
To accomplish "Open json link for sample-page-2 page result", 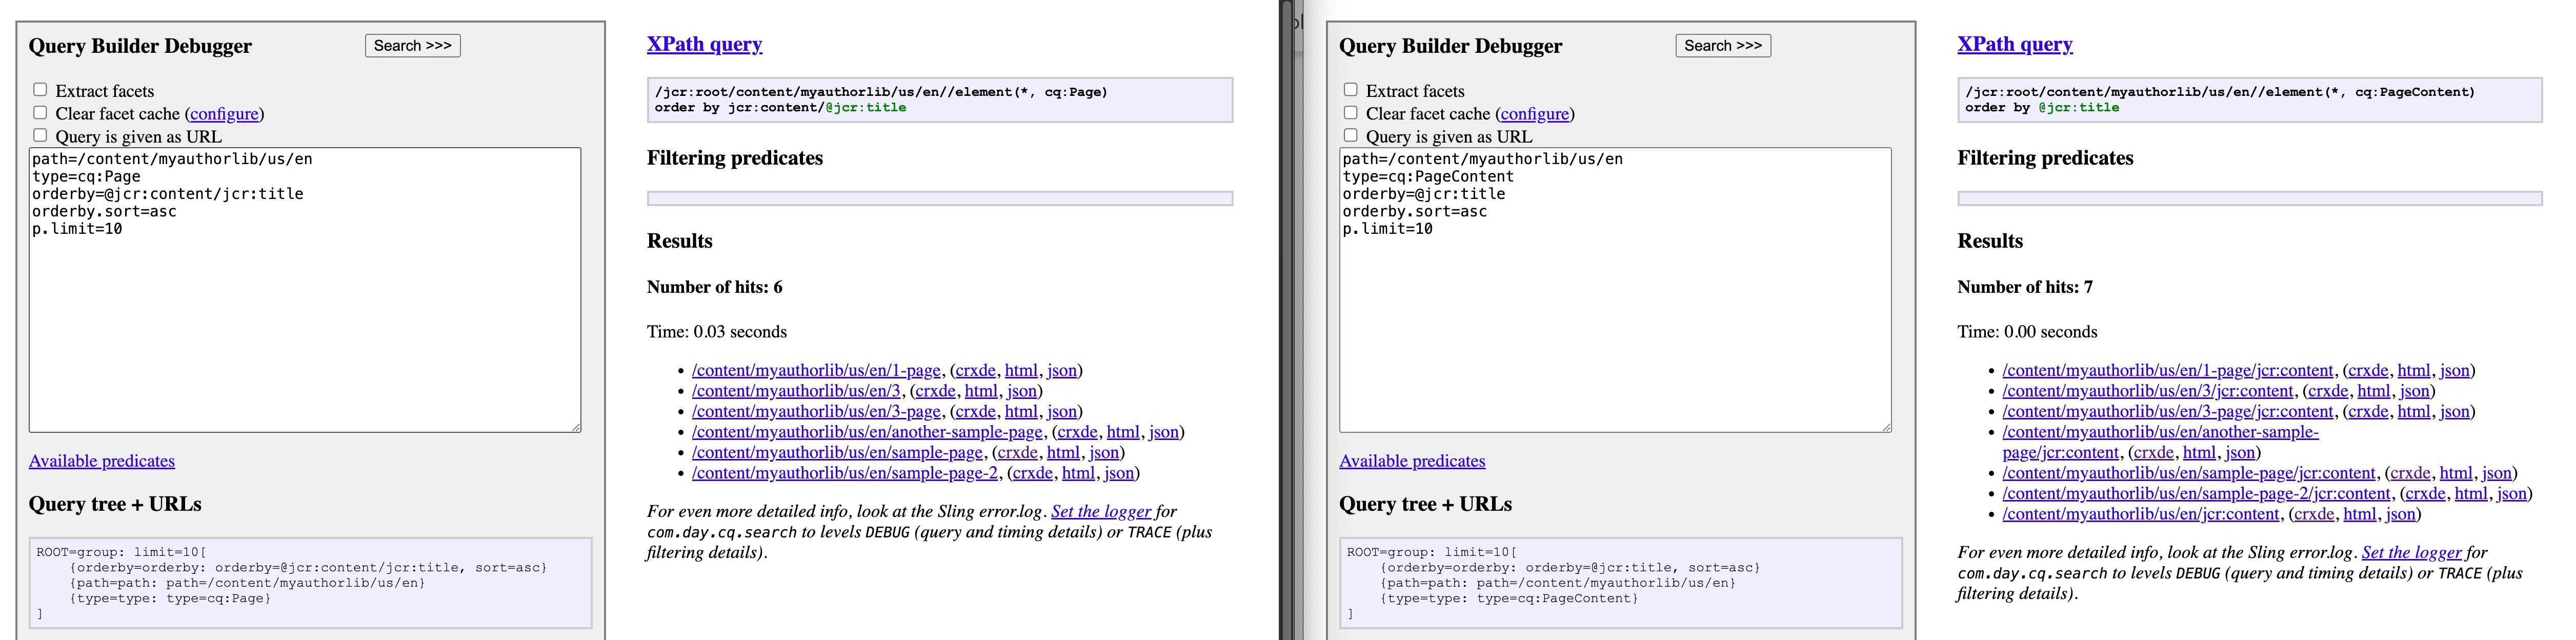I will [1118, 473].
